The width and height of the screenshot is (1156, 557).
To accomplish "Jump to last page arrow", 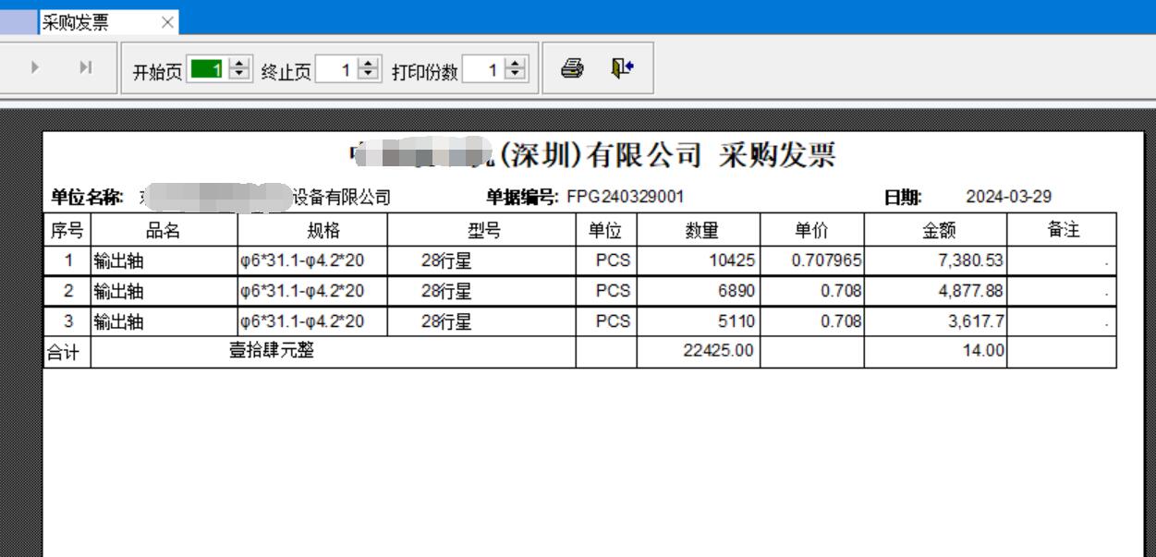I will click(x=85, y=67).
